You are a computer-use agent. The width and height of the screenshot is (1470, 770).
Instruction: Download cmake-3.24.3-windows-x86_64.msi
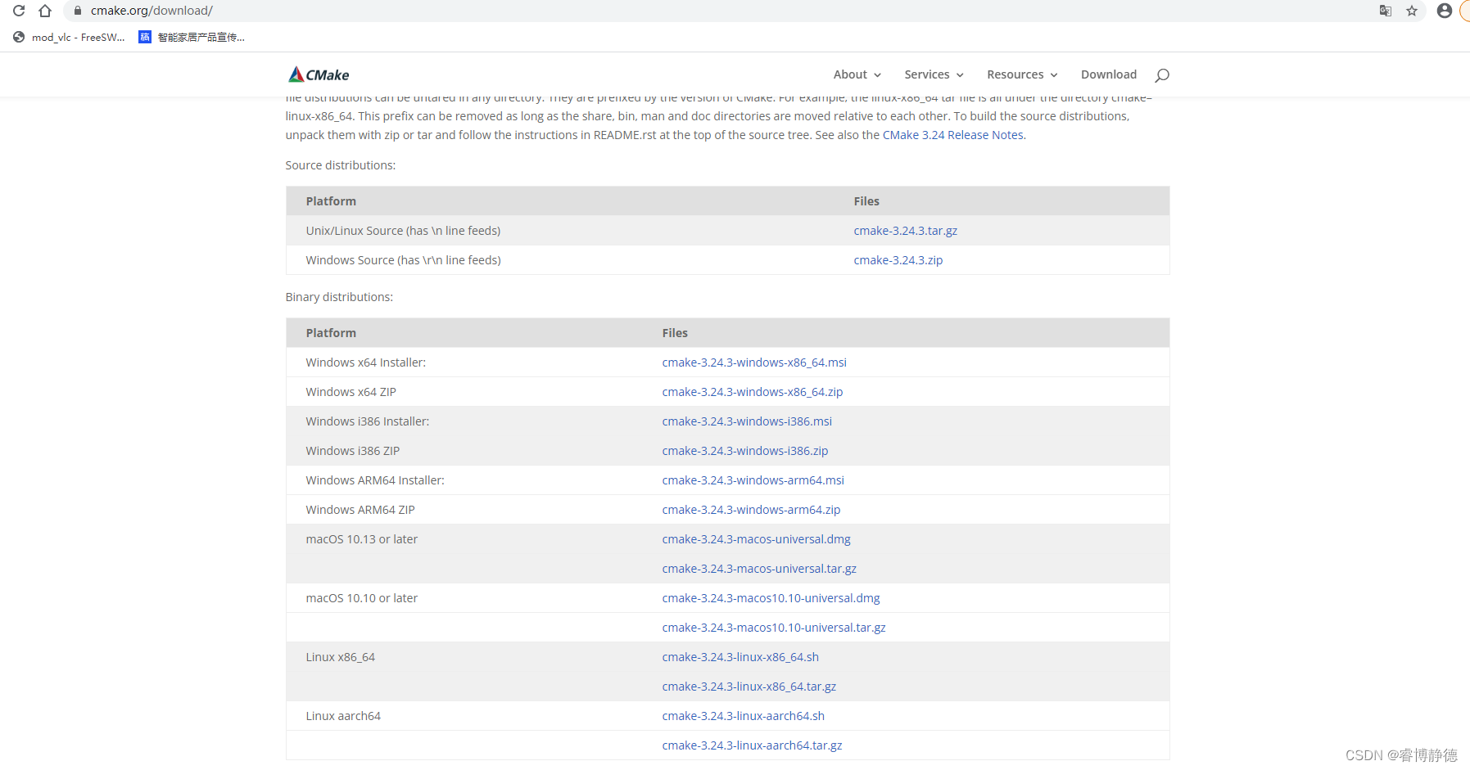click(754, 362)
